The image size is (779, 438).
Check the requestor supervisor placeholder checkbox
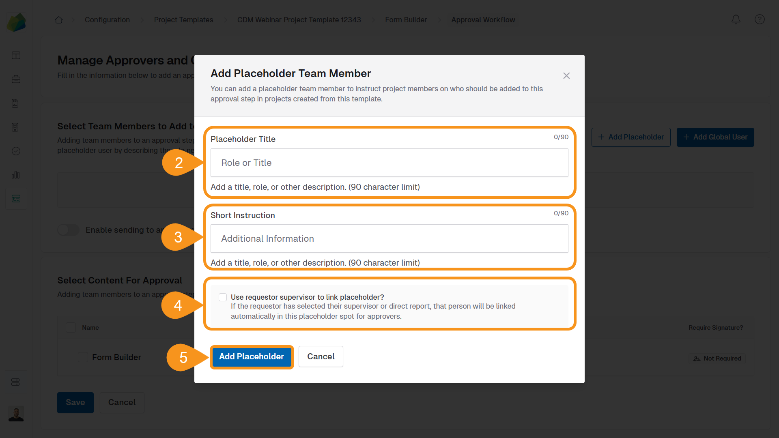pyautogui.click(x=222, y=297)
